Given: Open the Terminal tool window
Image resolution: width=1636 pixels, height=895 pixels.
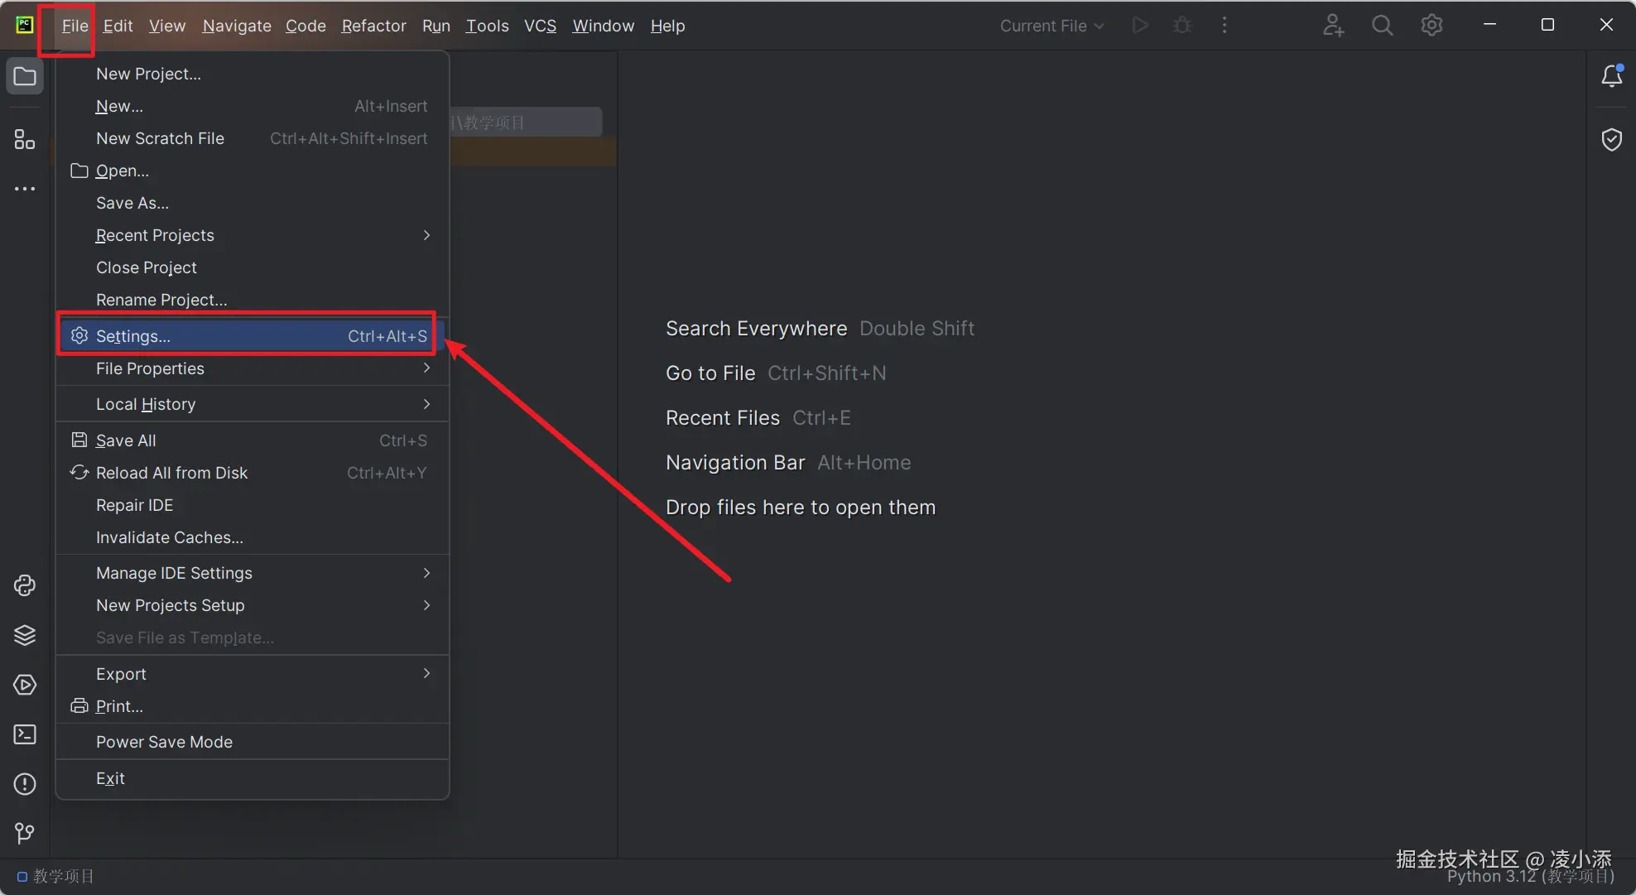Looking at the screenshot, I should coord(25,734).
